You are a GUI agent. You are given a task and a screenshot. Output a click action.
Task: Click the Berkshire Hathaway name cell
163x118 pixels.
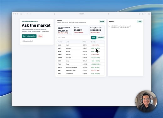pos(71,67)
